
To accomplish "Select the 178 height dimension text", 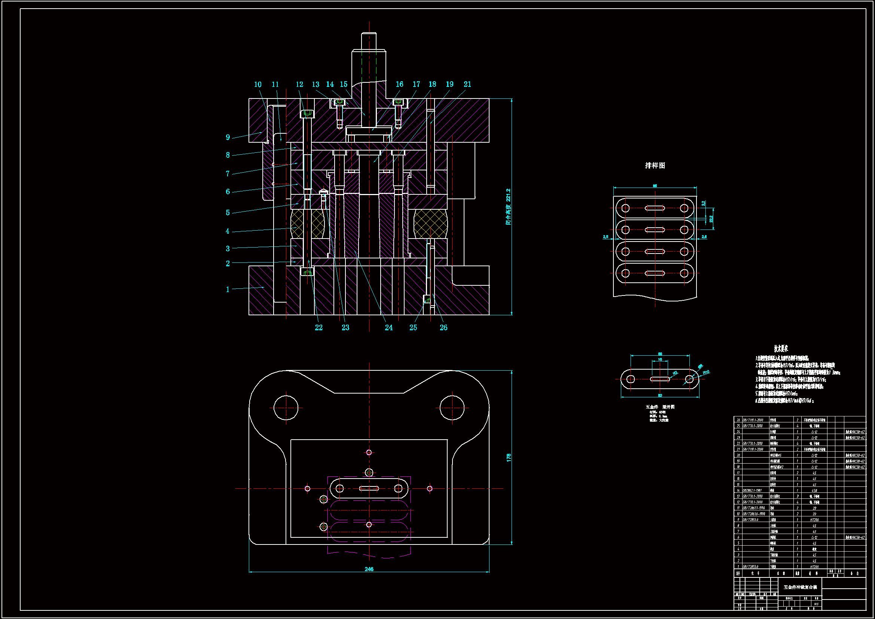I will pos(508,458).
